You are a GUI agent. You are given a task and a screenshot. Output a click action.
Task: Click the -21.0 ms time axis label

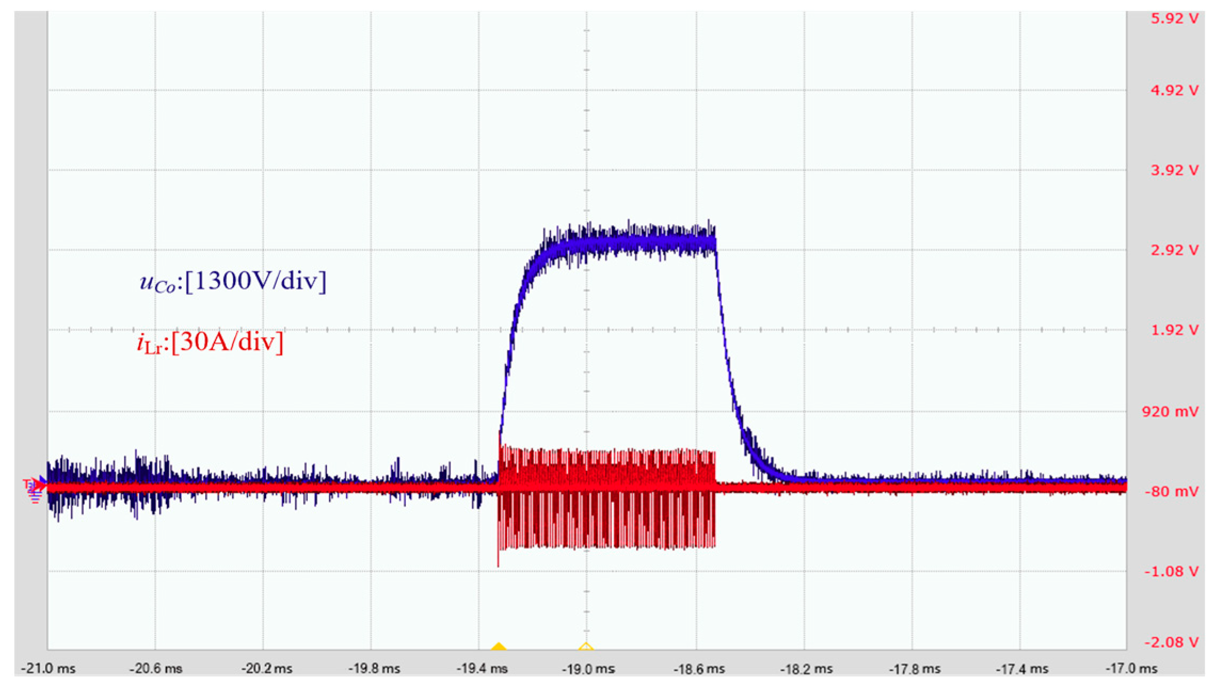(x=49, y=669)
